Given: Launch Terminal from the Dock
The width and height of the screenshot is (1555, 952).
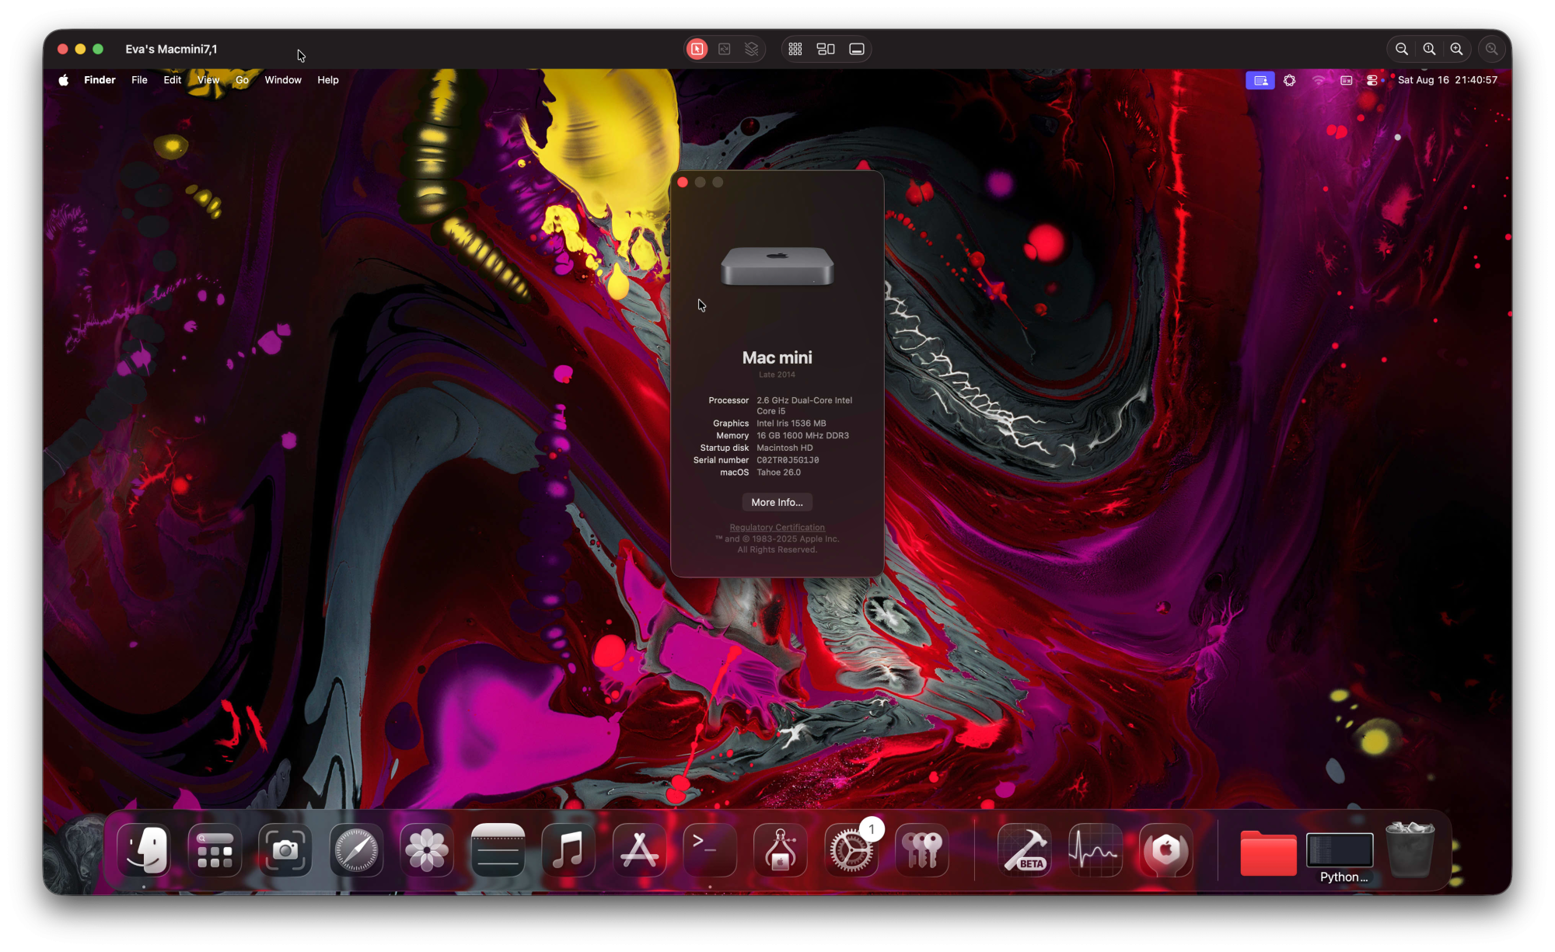Looking at the screenshot, I should 709,850.
